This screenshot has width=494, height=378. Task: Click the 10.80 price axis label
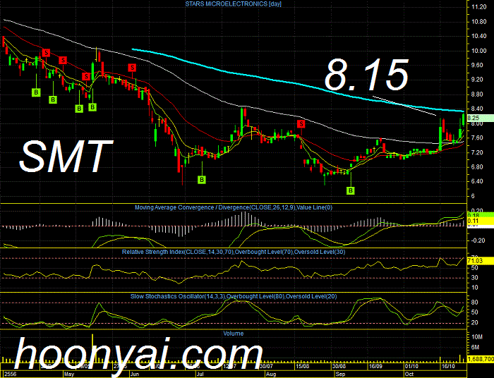click(478, 22)
